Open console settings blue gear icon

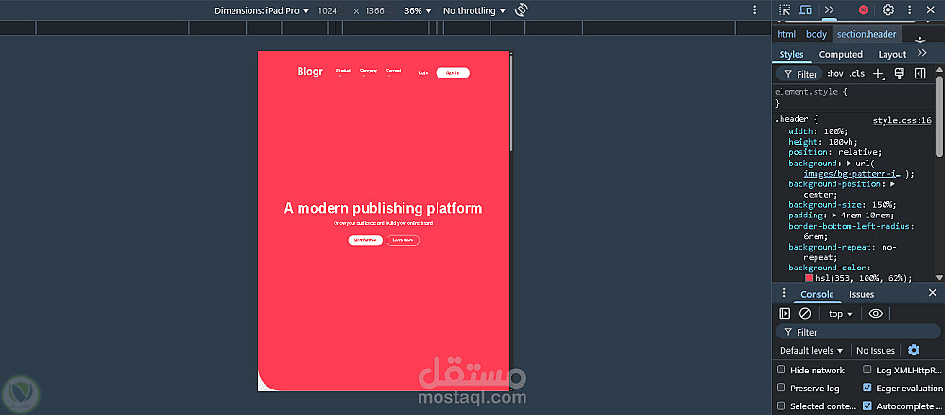pos(914,350)
